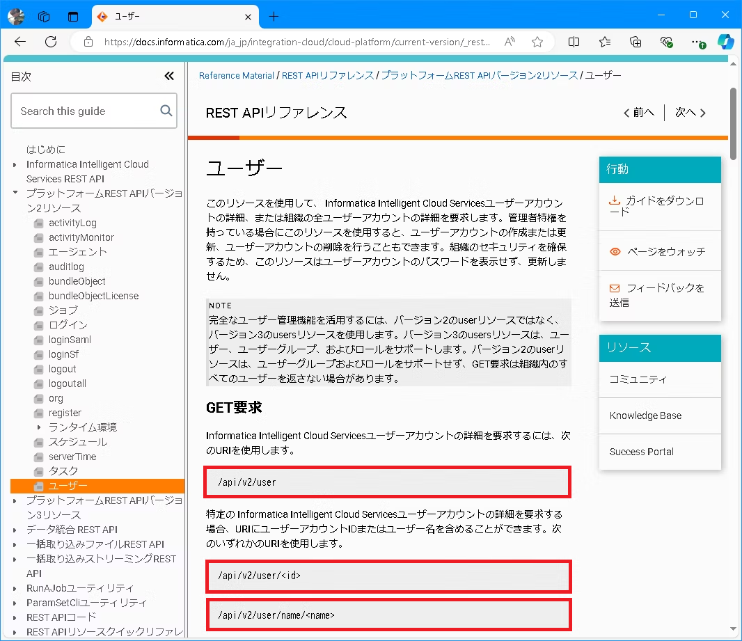The width and height of the screenshot is (742, 641).
Task: Open the workspaces icon in title bar
Action: tap(44, 17)
